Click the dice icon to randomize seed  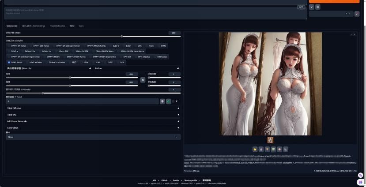(x=162, y=101)
